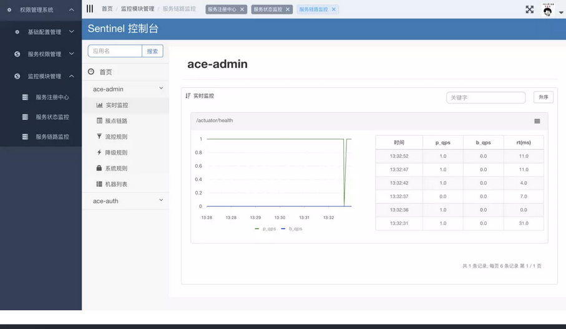Viewport: 566px width, 329px height.
Task: Click the 时间 column header
Action: coord(399,142)
